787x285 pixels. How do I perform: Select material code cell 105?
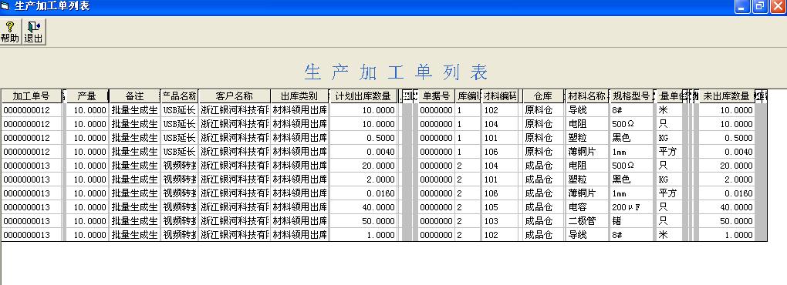pos(501,207)
